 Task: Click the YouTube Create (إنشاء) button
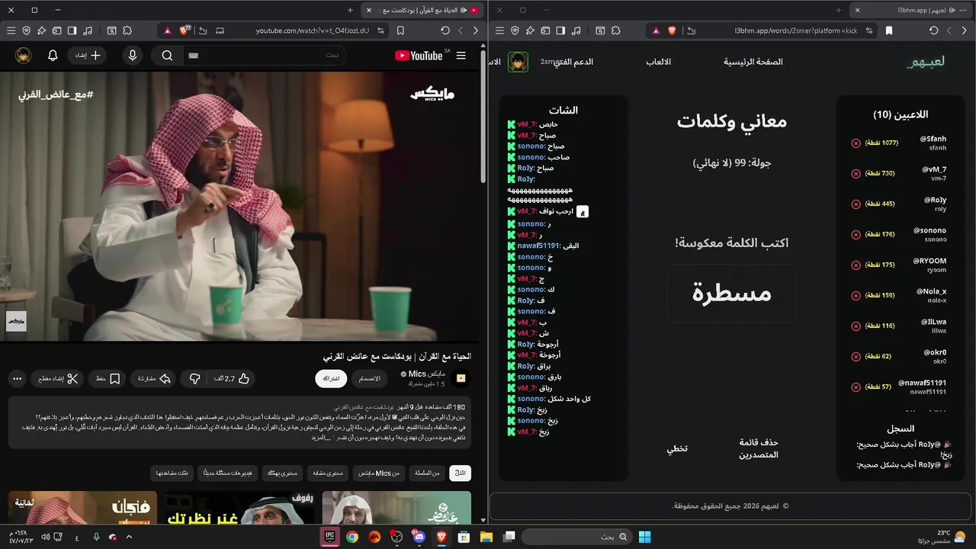tap(88, 56)
